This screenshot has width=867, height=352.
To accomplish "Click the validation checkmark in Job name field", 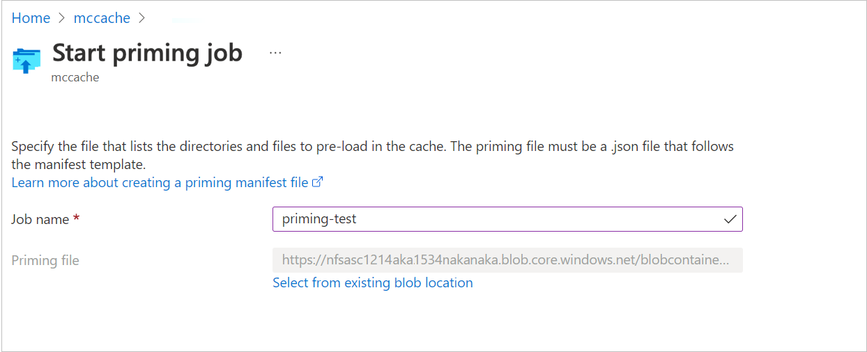I will point(730,219).
